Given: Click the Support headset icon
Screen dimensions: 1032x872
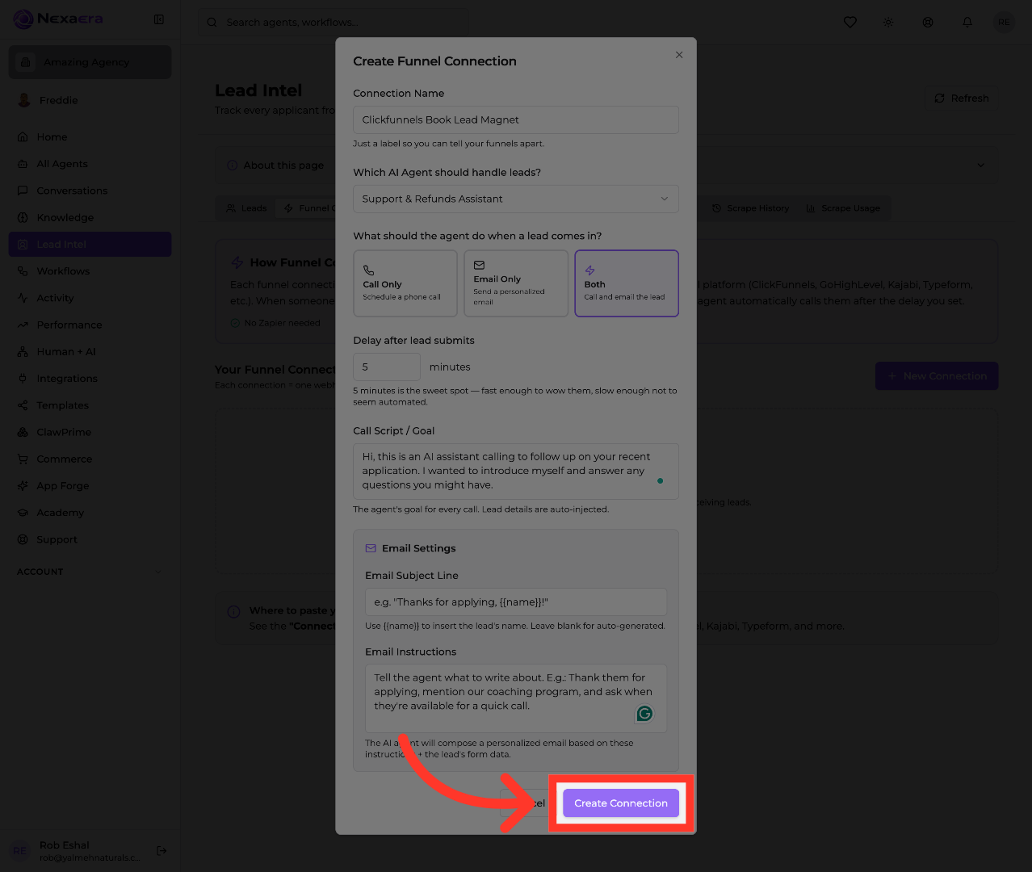Looking at the screenshot, I should [x=23, y=539].
